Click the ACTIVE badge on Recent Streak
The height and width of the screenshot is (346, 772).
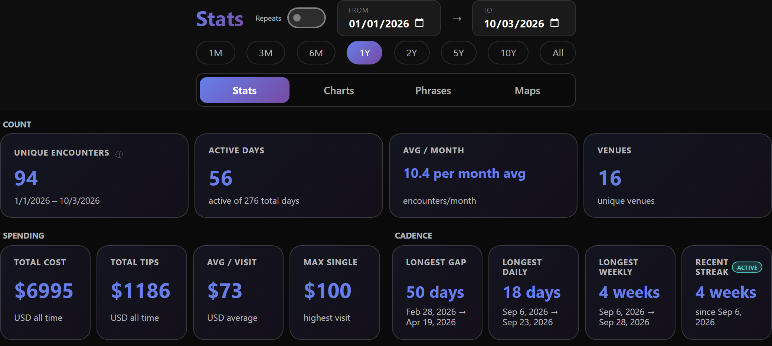click(x=747, y=267)
